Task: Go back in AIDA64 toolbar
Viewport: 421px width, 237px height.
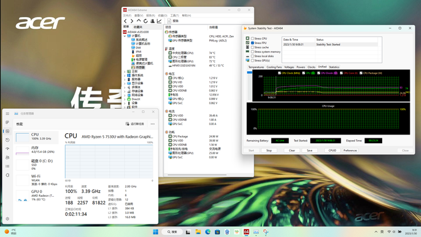Action: (x=125, y=21)
